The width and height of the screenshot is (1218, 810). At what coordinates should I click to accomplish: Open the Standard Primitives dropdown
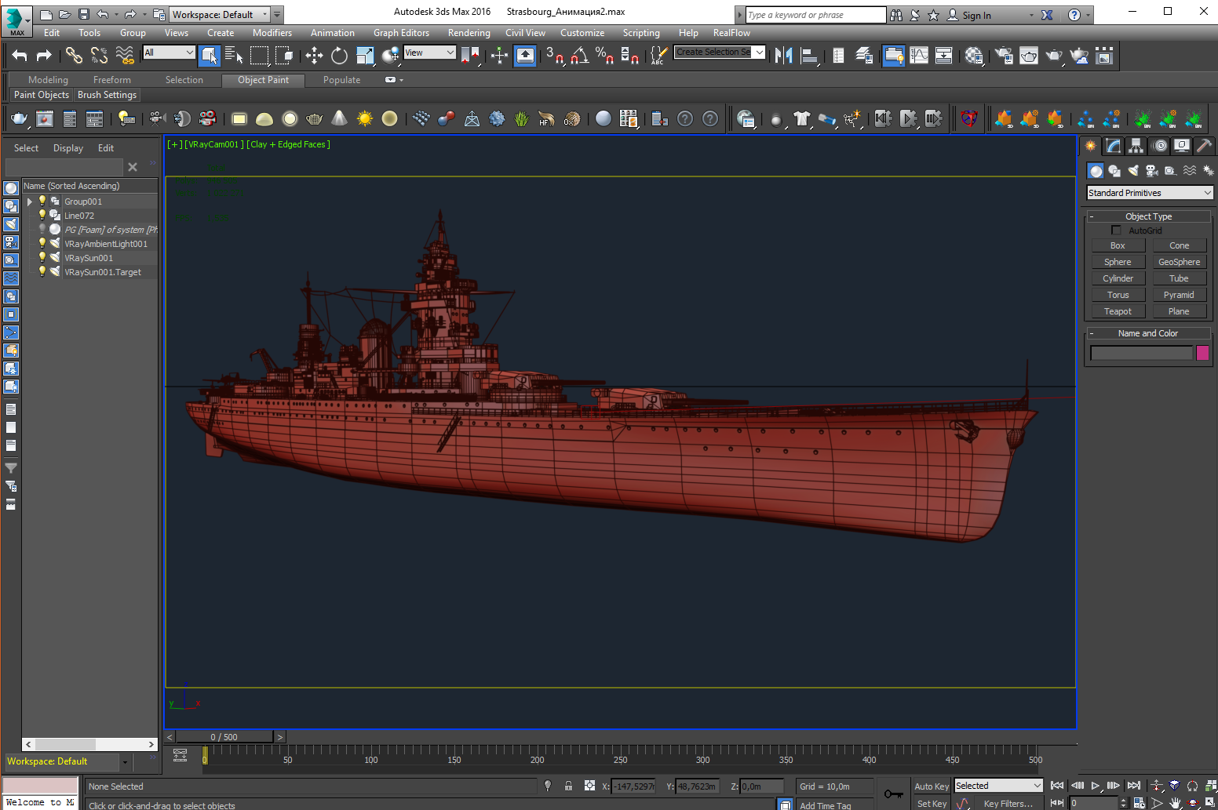(1150, 193)
